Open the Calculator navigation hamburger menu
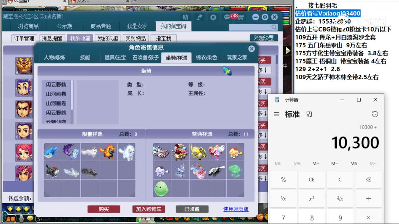Viewport: 399px width, 224px height. (x=276, y=114)
